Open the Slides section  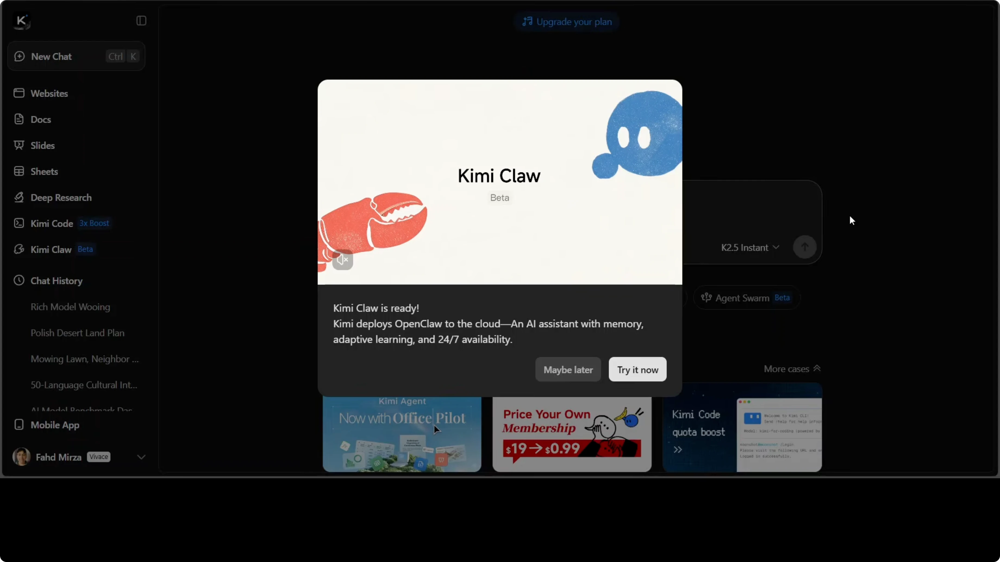click(42, 146)
